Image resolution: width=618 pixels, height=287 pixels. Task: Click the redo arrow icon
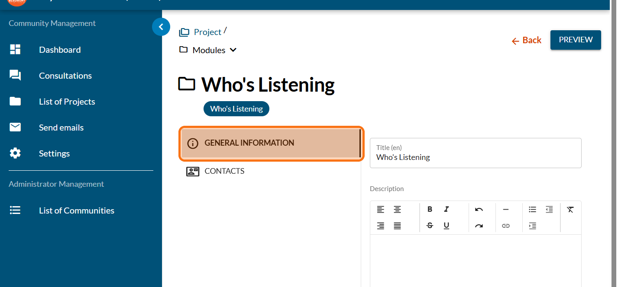coord(479,226)
